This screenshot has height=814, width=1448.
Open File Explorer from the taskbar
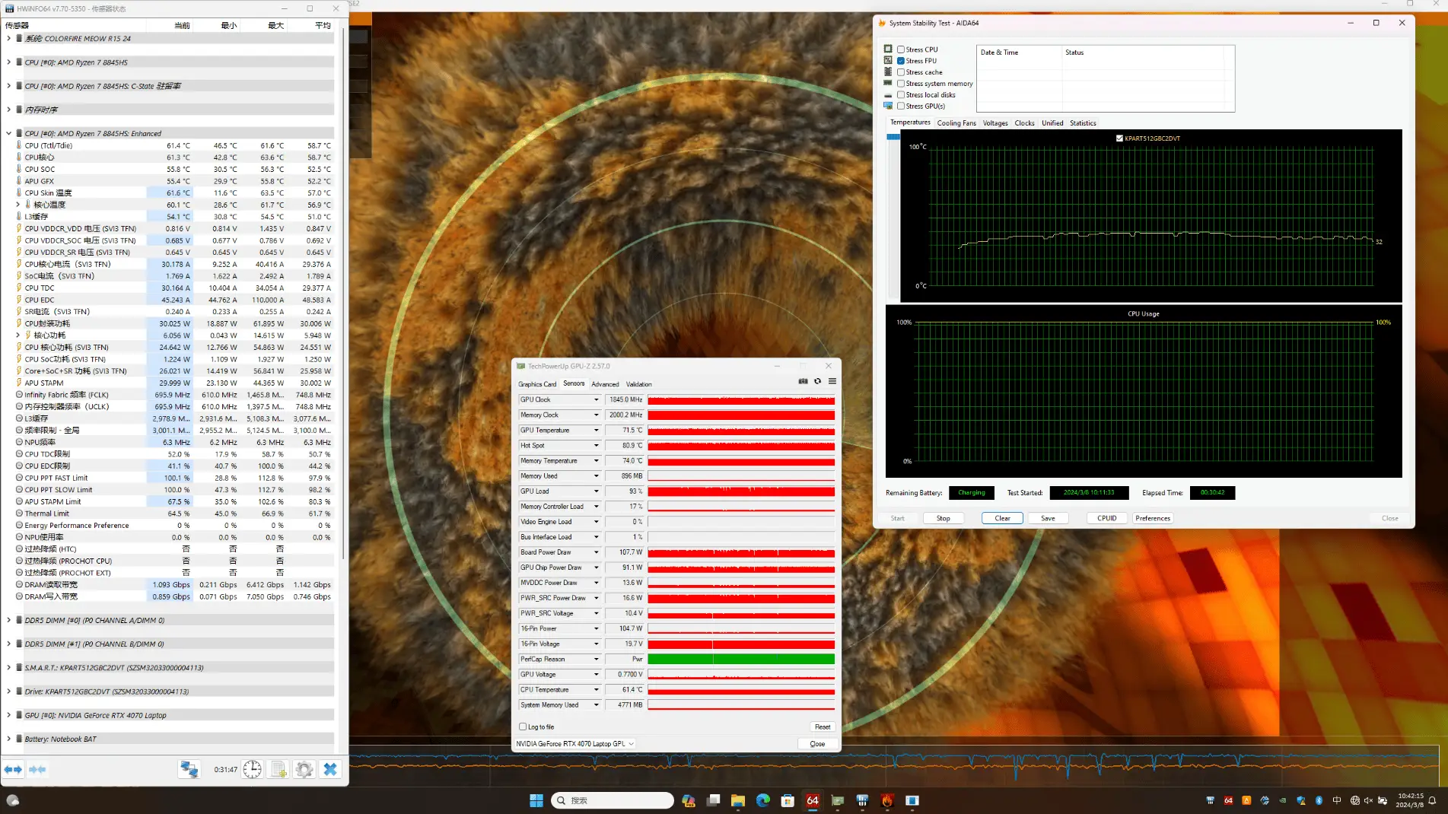(x=737, y=800)
